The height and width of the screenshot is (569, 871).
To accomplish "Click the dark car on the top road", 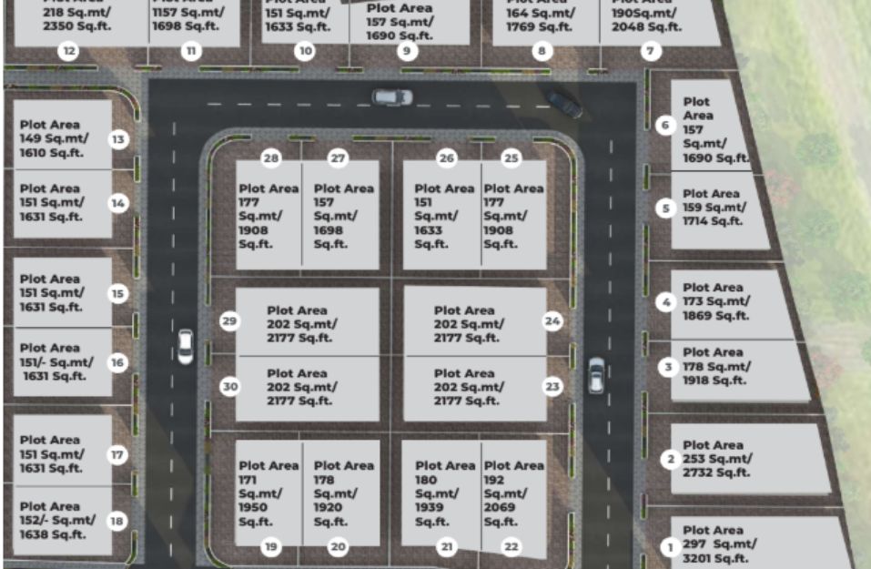I will (x=563, y=104).
